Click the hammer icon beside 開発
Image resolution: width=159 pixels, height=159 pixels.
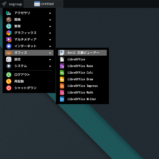point(9,20)
